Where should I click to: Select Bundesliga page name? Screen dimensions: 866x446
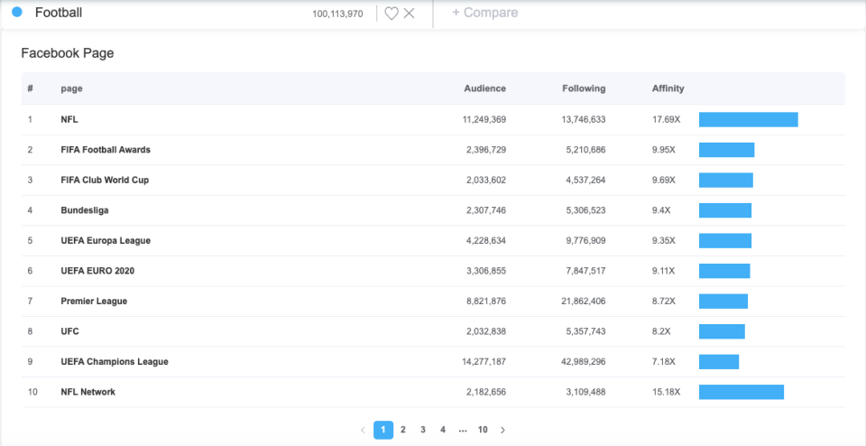(x=85, y=210)
